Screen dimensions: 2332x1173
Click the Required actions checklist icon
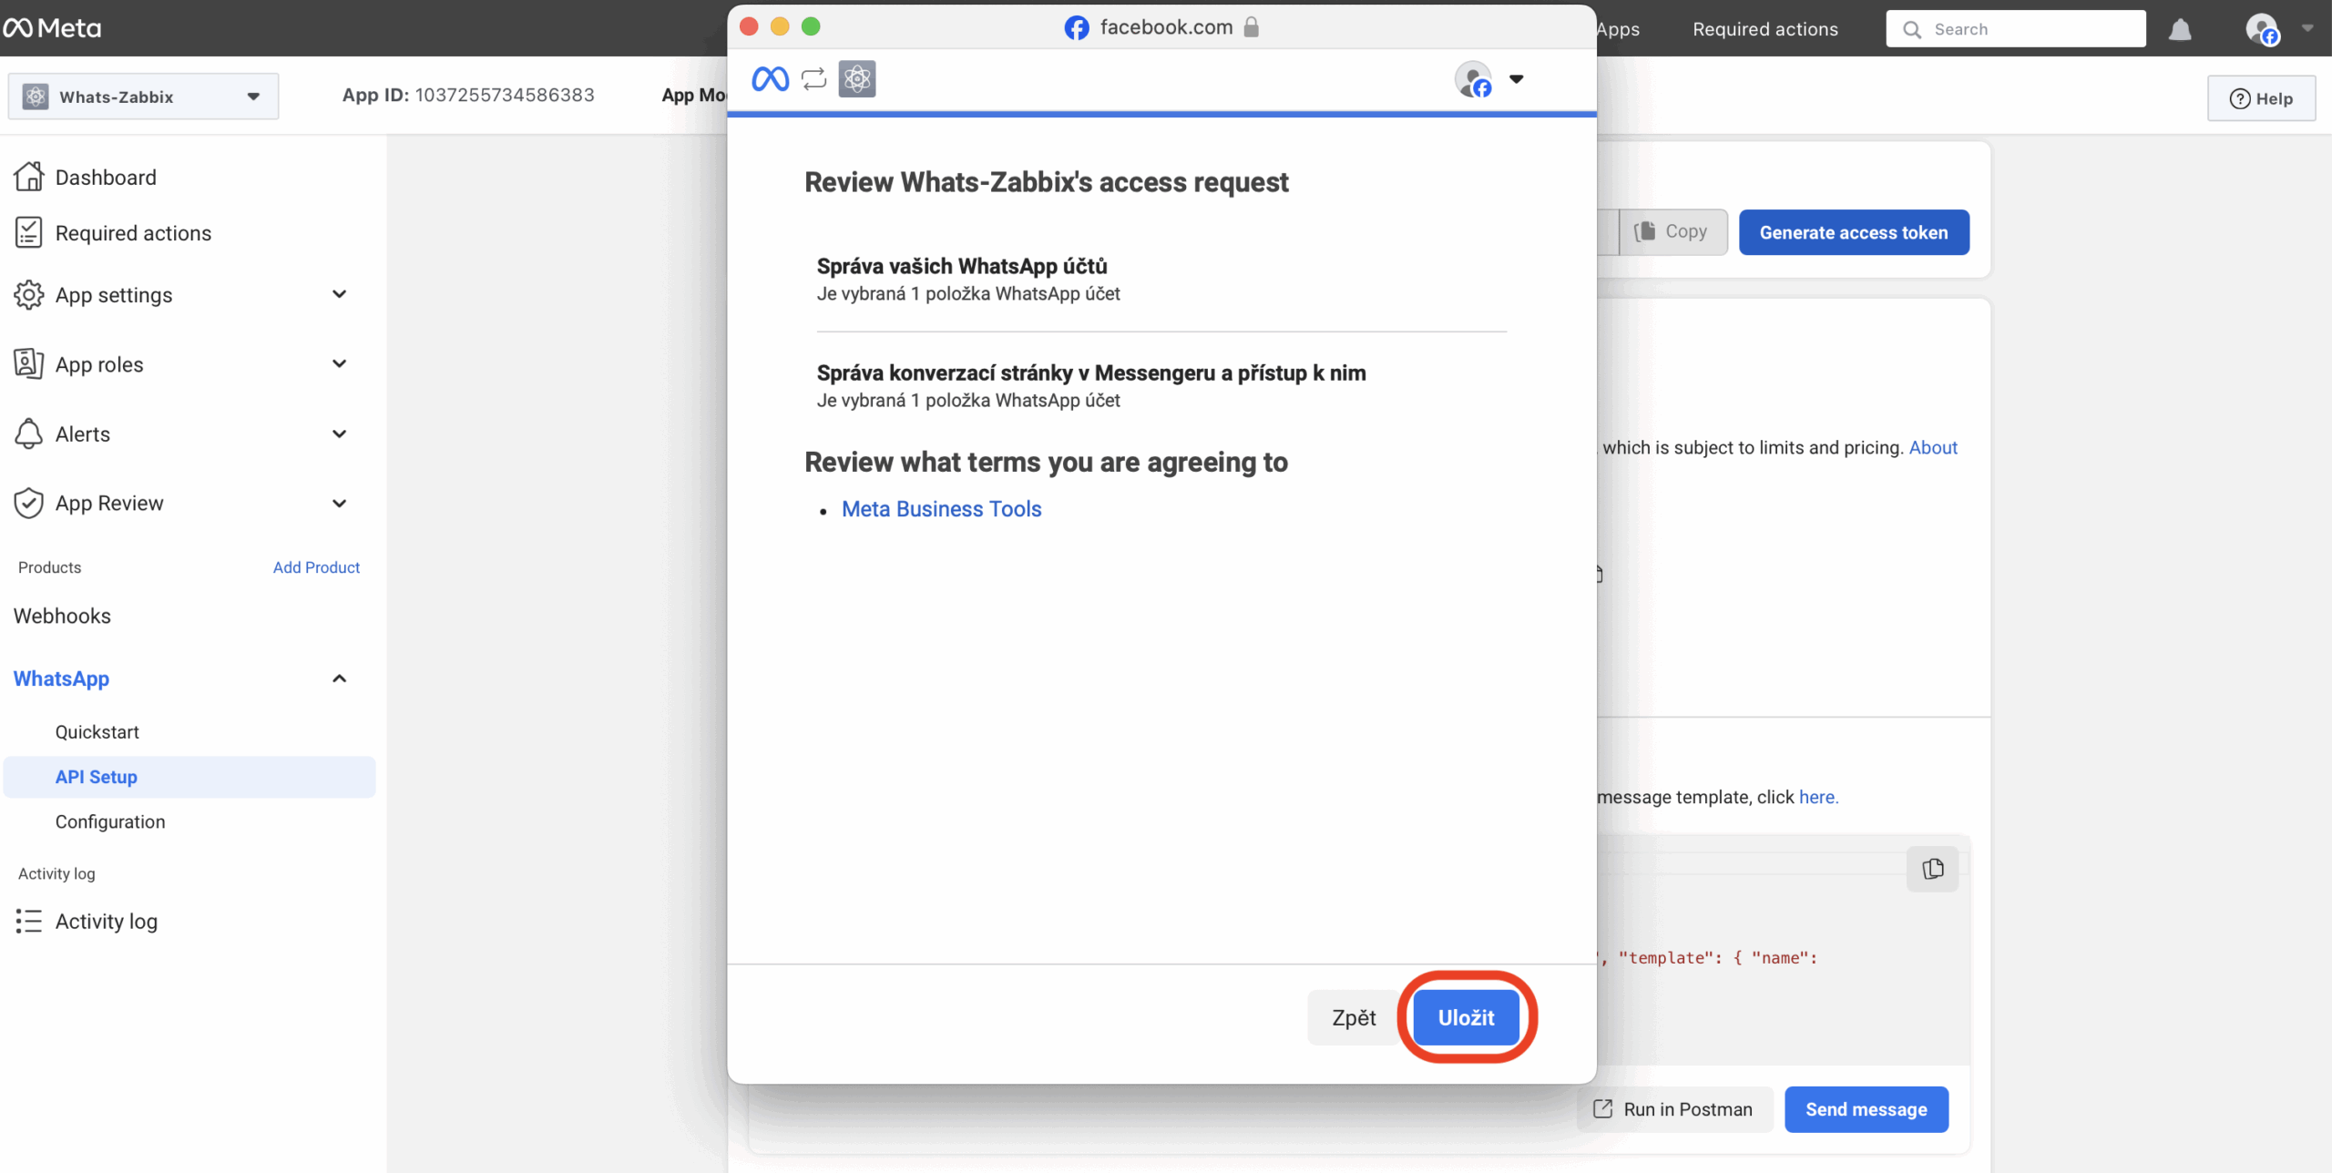(29, 232)
